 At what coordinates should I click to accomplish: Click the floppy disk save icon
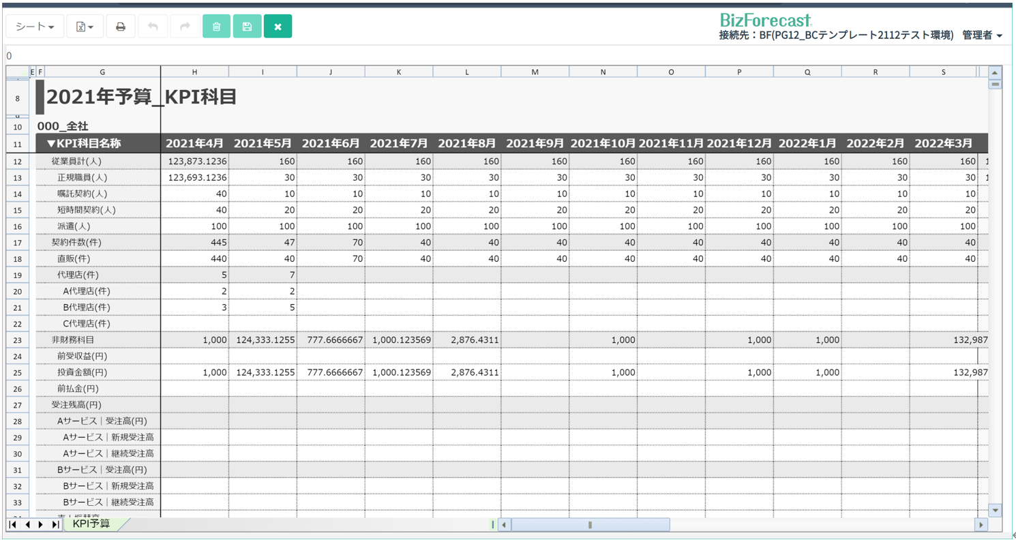coord(247,27)
